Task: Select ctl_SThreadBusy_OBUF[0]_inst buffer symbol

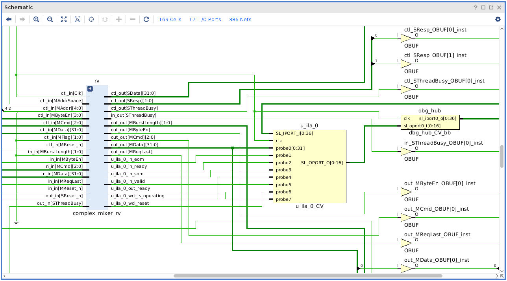Action: pyautogui.click(x=406, y=89)
